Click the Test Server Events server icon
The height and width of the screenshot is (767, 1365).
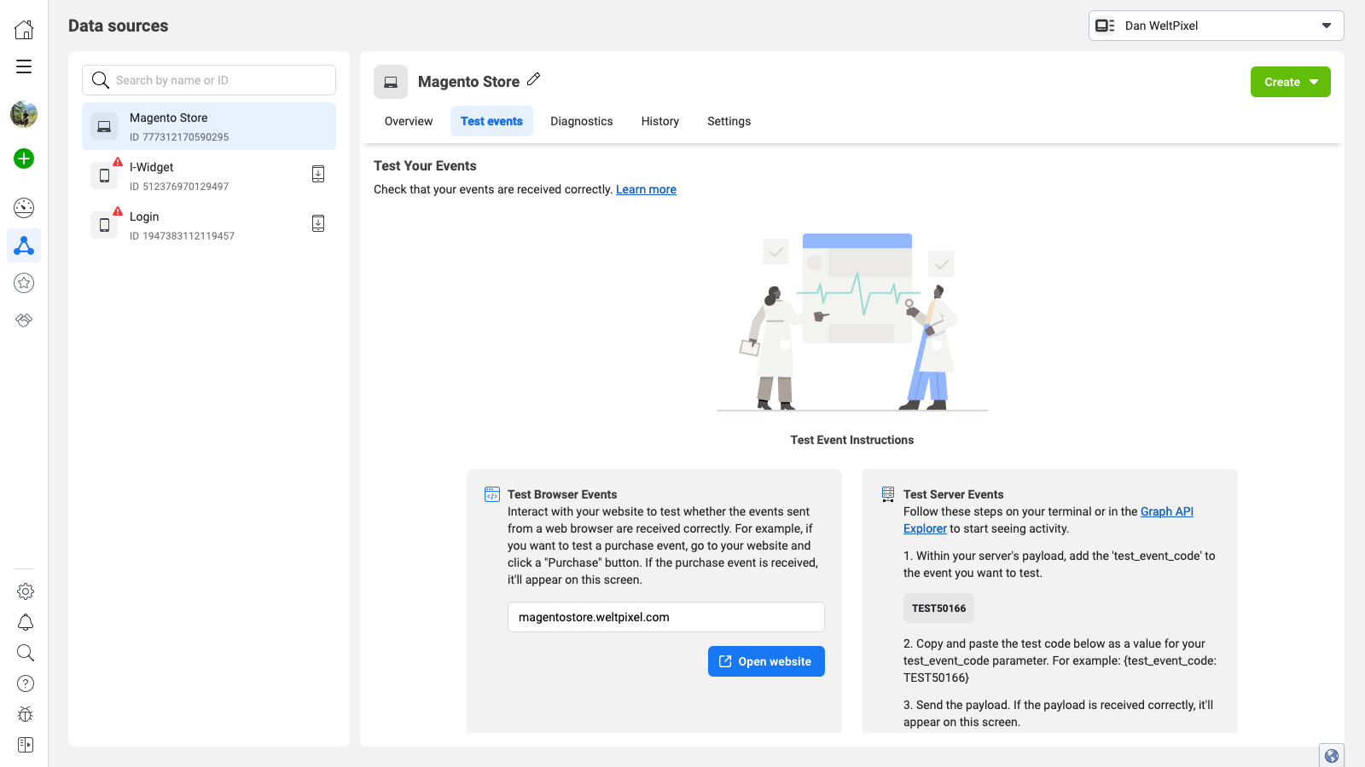[888, 494]
